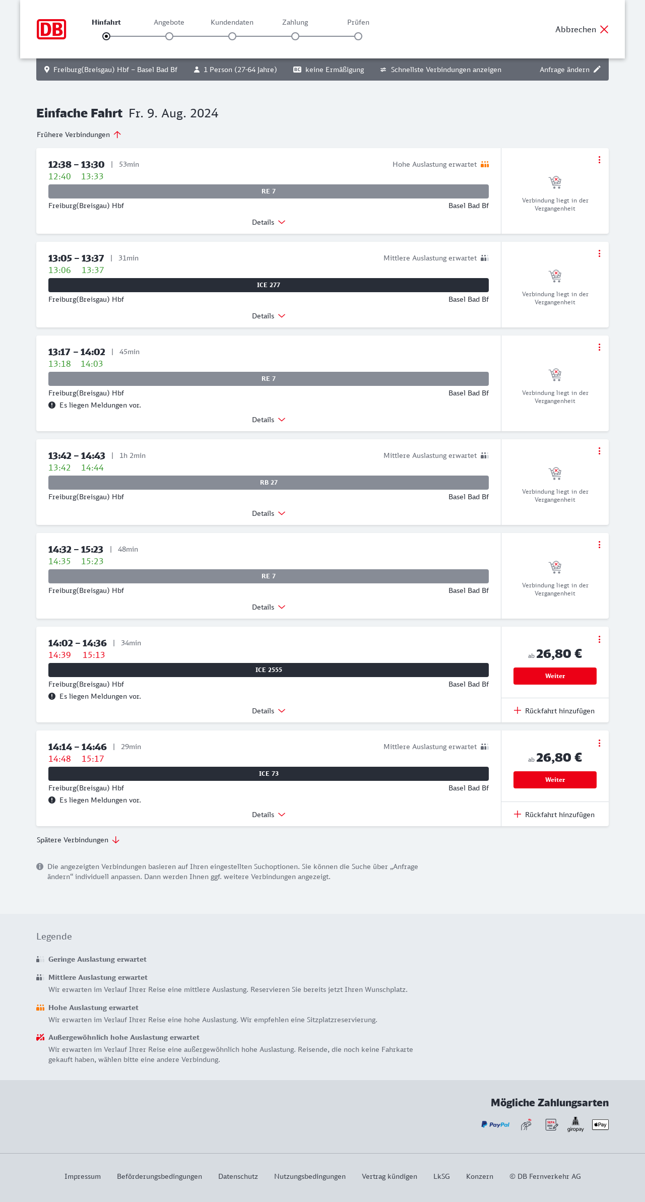Click plus icon to add return for ICE 73
The width and height of the screenshot is (645, 1202).
click(x=518, y=815)
